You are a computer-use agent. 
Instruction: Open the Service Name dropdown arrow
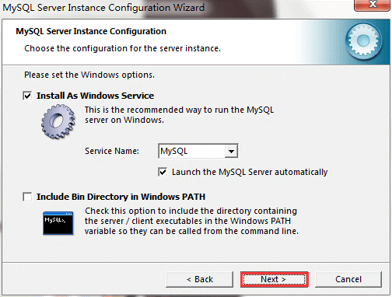(231, 151)
